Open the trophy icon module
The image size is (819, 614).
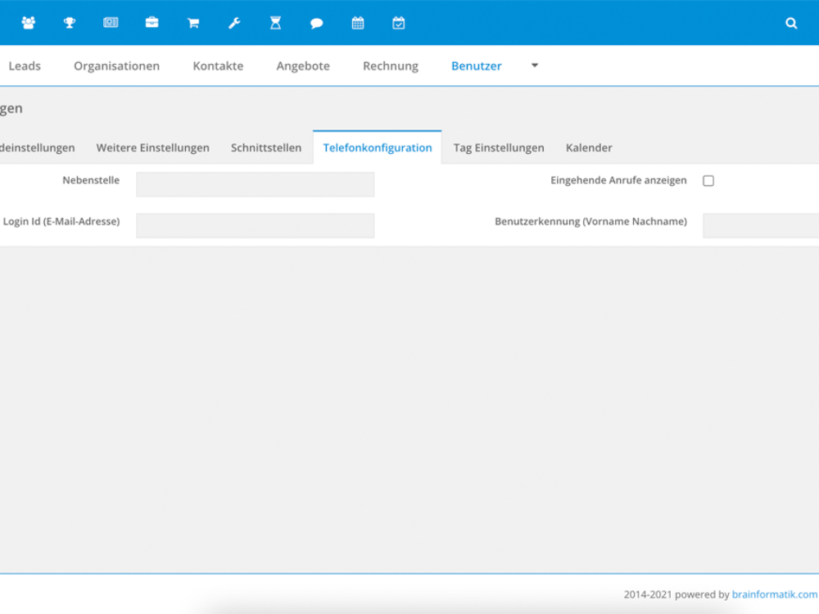(x=70, y=23)
